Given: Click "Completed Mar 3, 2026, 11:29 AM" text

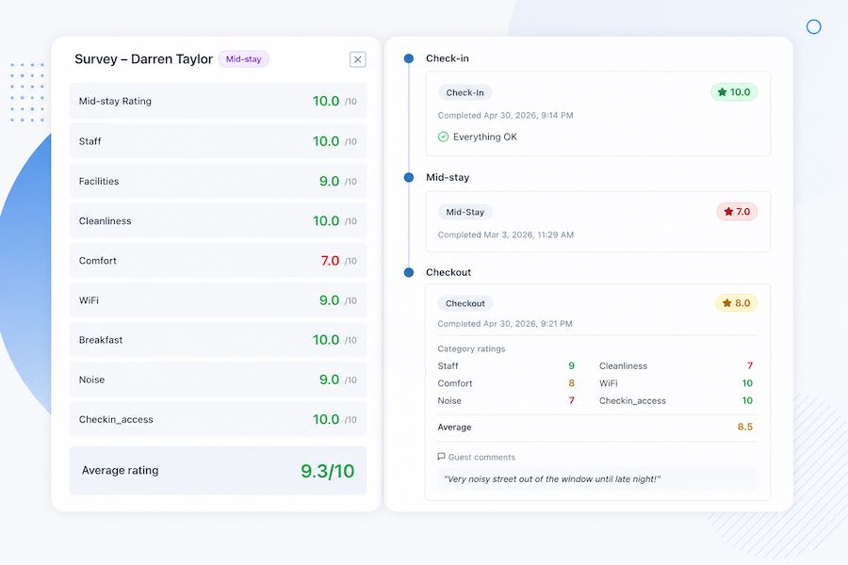Looking at the screenshot, I should [x=506, y=234].
